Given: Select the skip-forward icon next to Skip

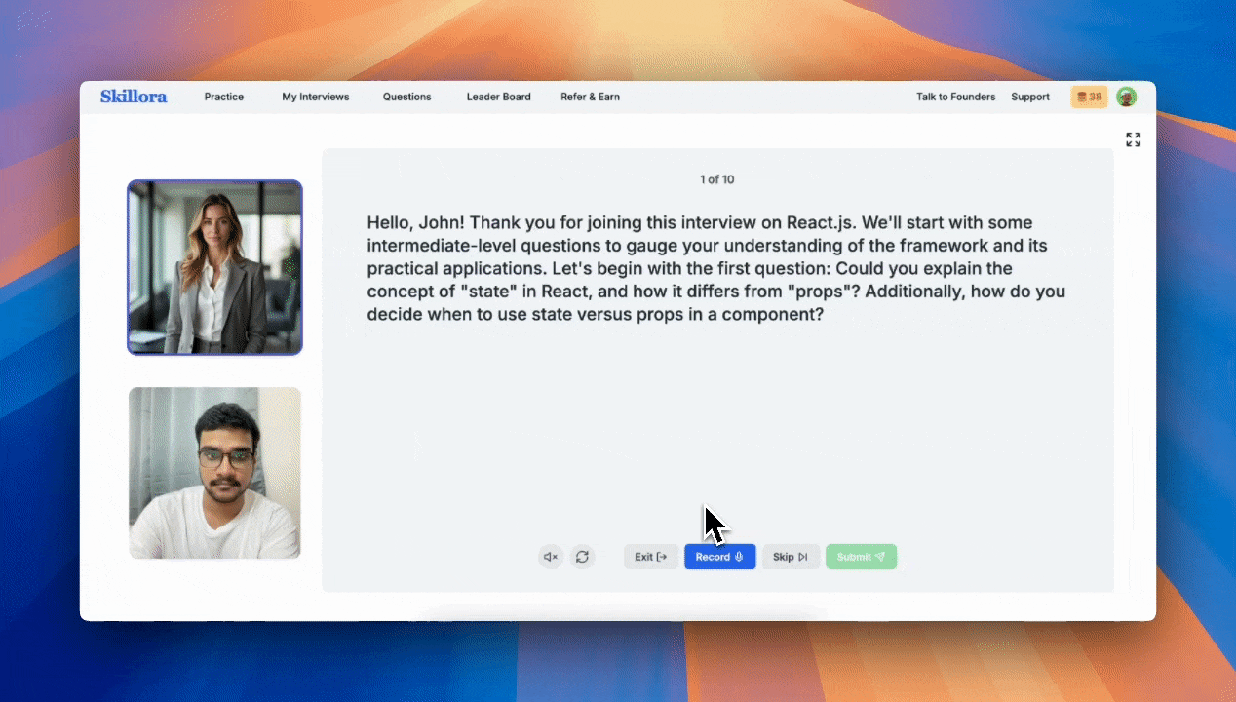Looking at the screenshot, I should point(803,556).
